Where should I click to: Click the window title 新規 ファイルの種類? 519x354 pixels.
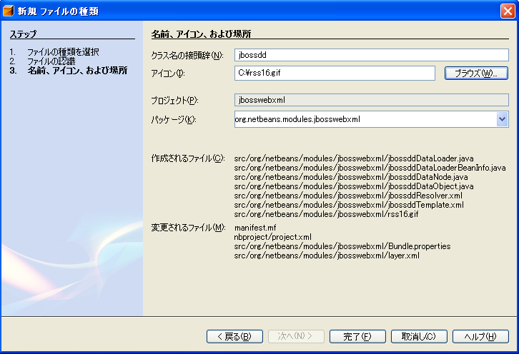(x=58, y=11)
